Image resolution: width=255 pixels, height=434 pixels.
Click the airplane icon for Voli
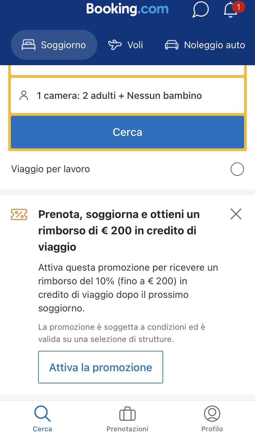pyautogui.click(x=115, y=45)
